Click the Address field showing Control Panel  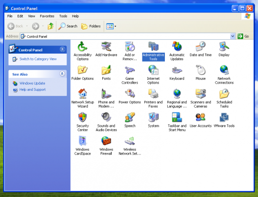click(x=125, y=36)
